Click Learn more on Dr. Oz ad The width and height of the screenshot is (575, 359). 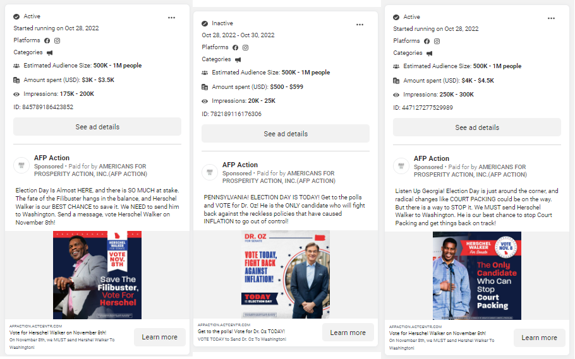348,333
